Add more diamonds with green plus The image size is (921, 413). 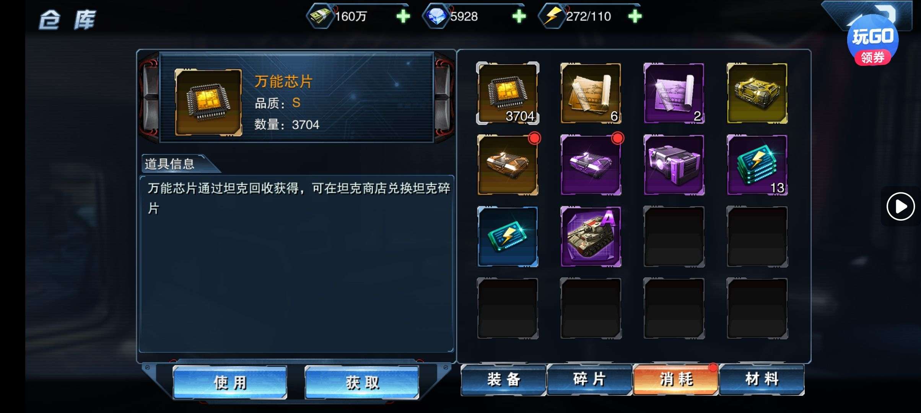point(519,16)
